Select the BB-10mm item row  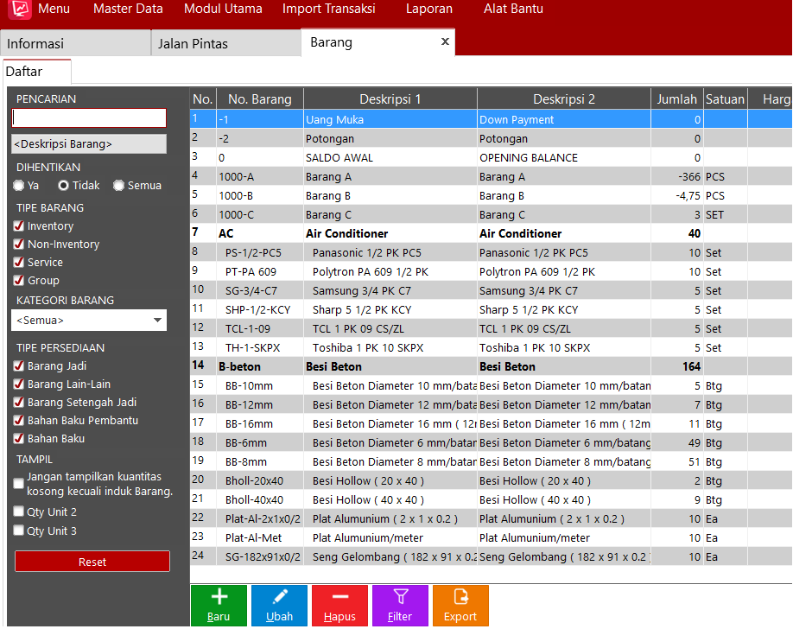point(491,385)
